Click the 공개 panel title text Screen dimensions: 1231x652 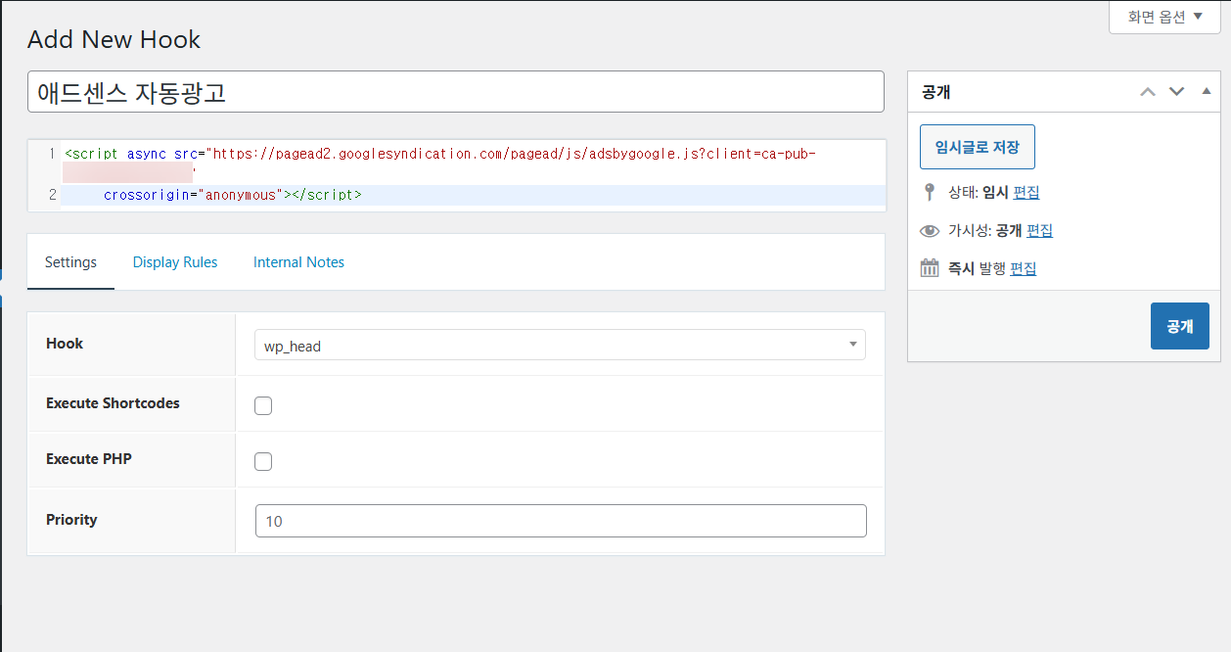pos(936,92)
